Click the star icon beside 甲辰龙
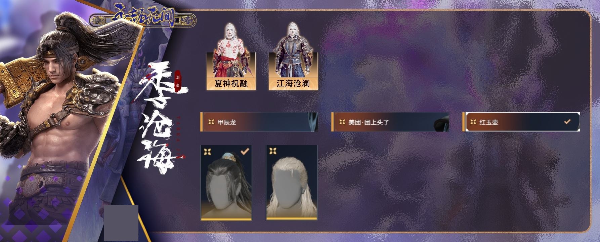The height and width of the screenshot is (242, 600). click(211, 122)
